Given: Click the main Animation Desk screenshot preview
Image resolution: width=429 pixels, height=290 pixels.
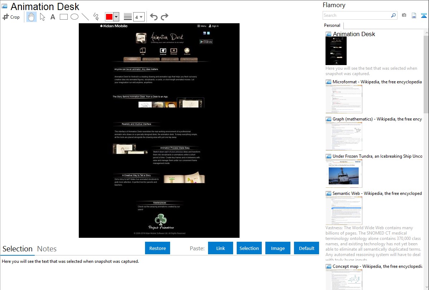Looking at the screenshot, I should (159, 131).
